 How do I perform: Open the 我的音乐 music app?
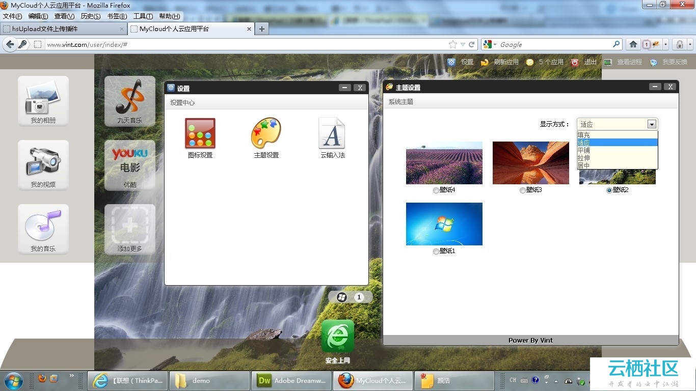43,229
